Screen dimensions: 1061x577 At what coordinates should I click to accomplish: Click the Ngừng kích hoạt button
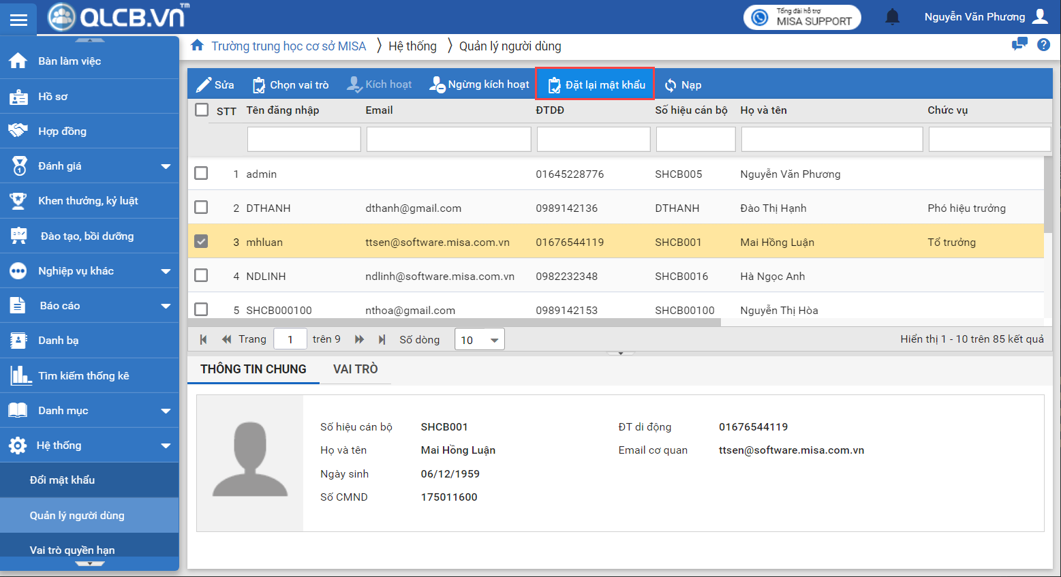(479, 84)
